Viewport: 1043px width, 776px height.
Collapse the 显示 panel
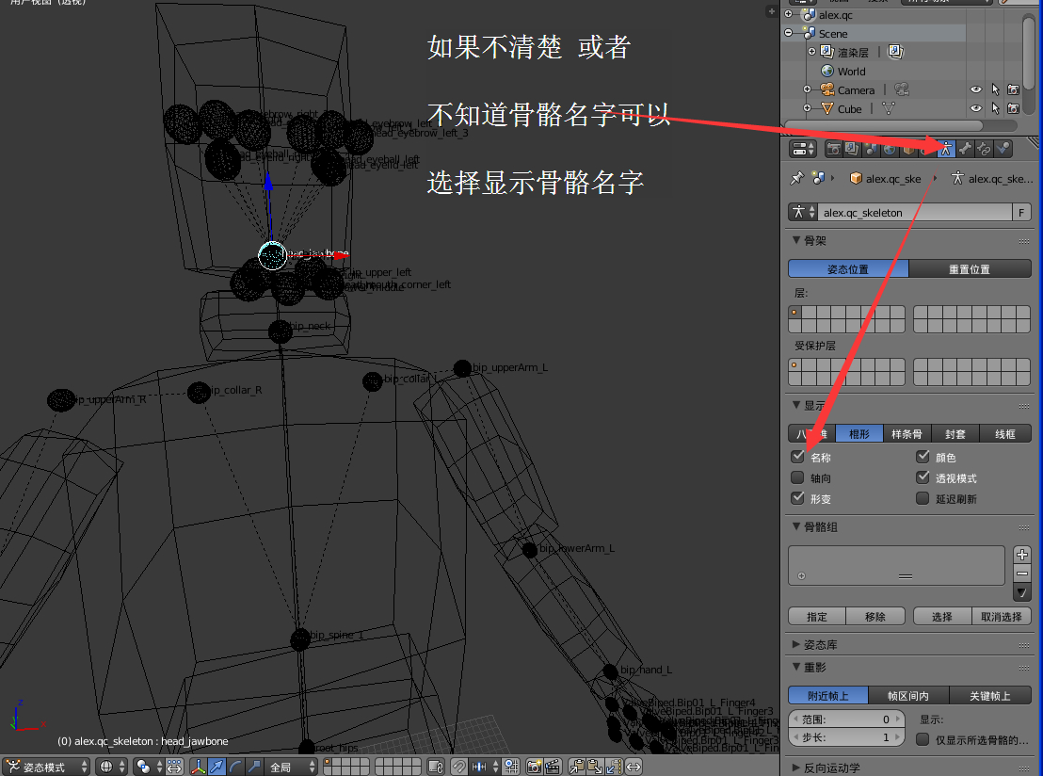pyautogui.click(x=796, y=405)
